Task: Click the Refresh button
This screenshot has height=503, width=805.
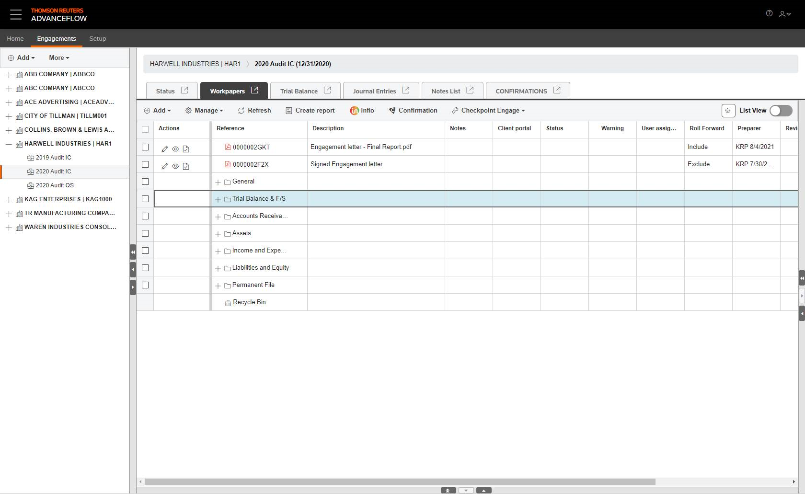Action: tap(254, 111)
